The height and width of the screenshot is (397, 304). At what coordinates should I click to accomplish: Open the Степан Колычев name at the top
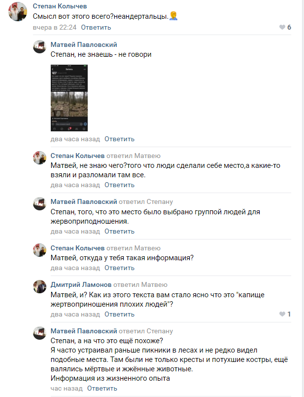60,6
